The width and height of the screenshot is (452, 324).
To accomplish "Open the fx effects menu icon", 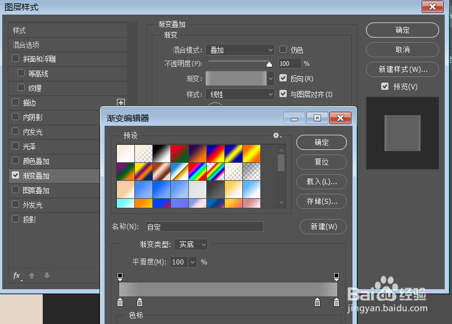I will click(x=17, y=276).
